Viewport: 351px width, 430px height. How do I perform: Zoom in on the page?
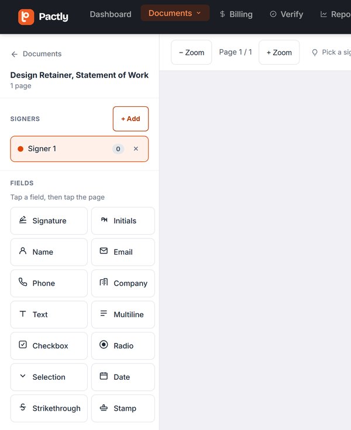pos(279,53)
